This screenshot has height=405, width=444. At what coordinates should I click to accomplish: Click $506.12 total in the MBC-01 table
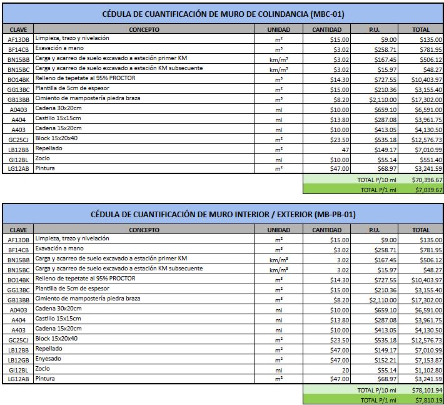(x=421, y=60)
